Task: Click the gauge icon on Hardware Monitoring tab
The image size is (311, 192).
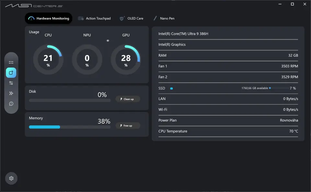Action: click(32, 18)
